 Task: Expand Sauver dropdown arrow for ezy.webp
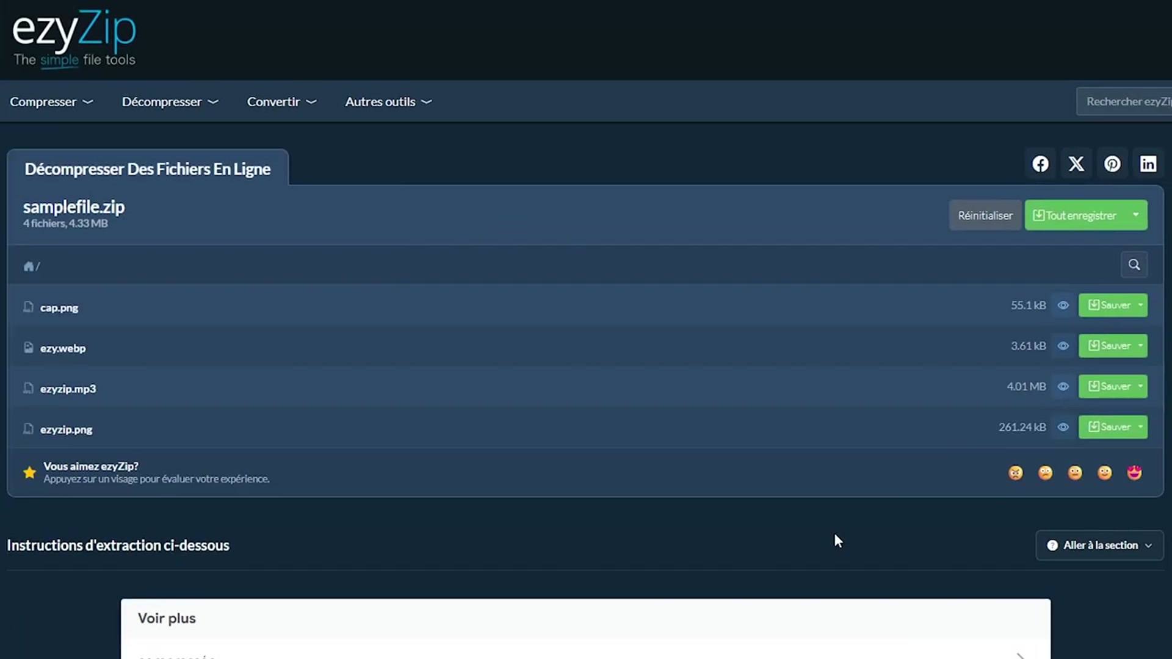tap(1141, 346)
